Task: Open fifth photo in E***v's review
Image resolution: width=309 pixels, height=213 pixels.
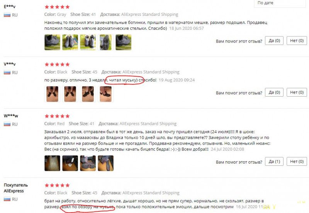Action: coord(123,42)
